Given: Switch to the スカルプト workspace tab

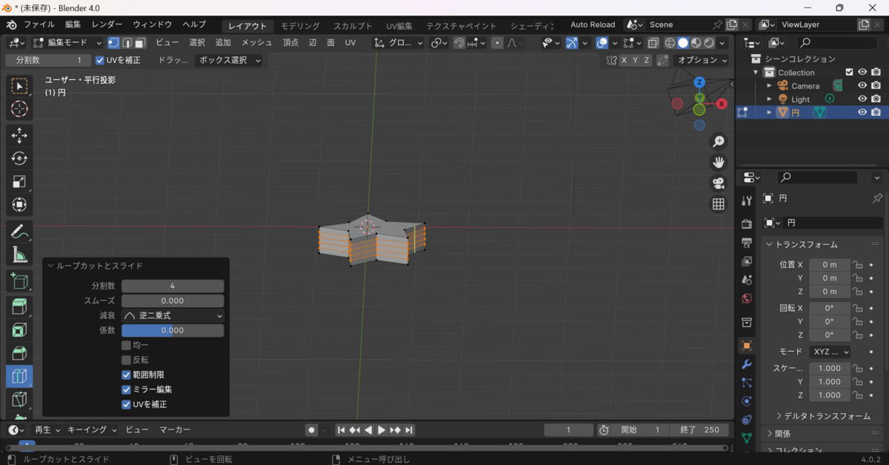Looking at the screenshot, I should [353, 26].
